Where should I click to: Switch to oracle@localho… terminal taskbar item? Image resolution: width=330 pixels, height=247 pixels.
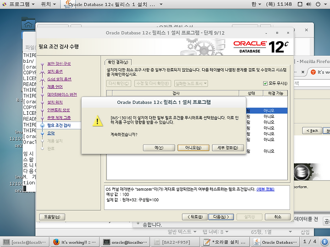[125, 242]
